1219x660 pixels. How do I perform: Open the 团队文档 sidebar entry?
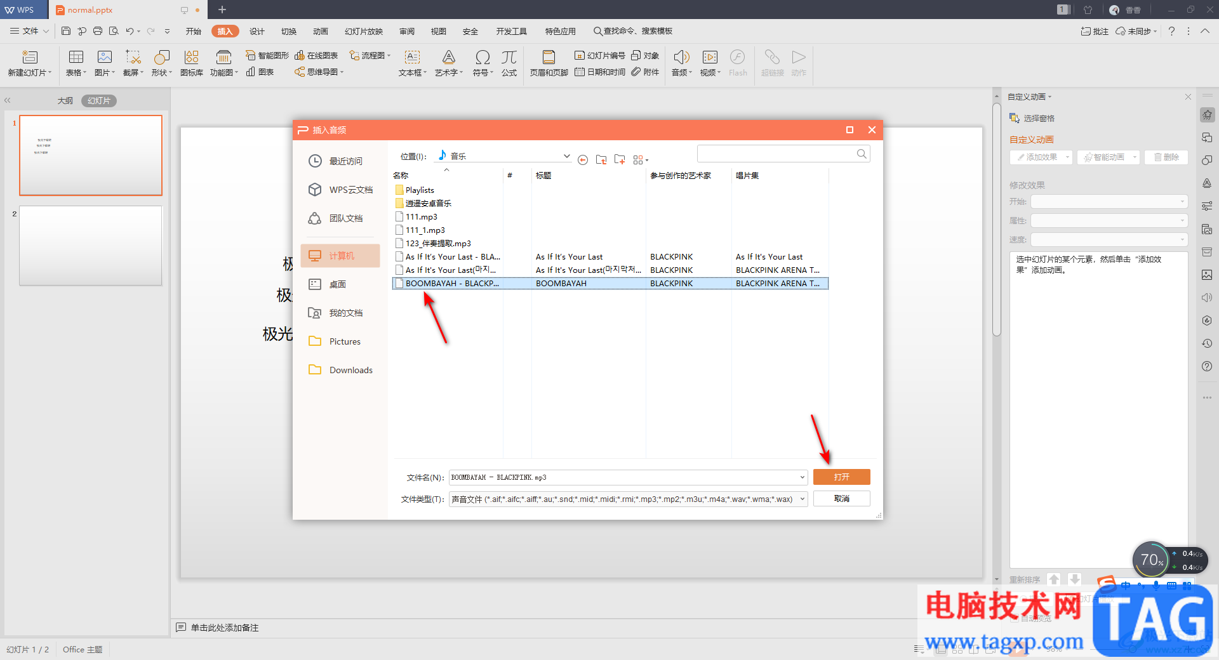point(340,218)
